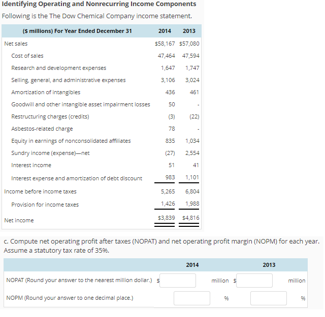Click Interest expense and amortization label
This screenshot has width=325, height=317.
coord(77,179)
